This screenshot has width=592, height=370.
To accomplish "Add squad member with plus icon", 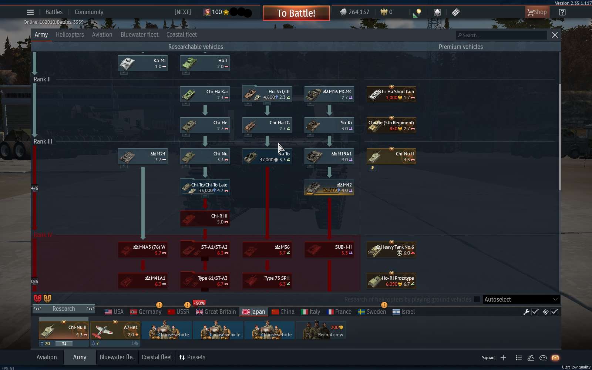I will click(503, 357).
